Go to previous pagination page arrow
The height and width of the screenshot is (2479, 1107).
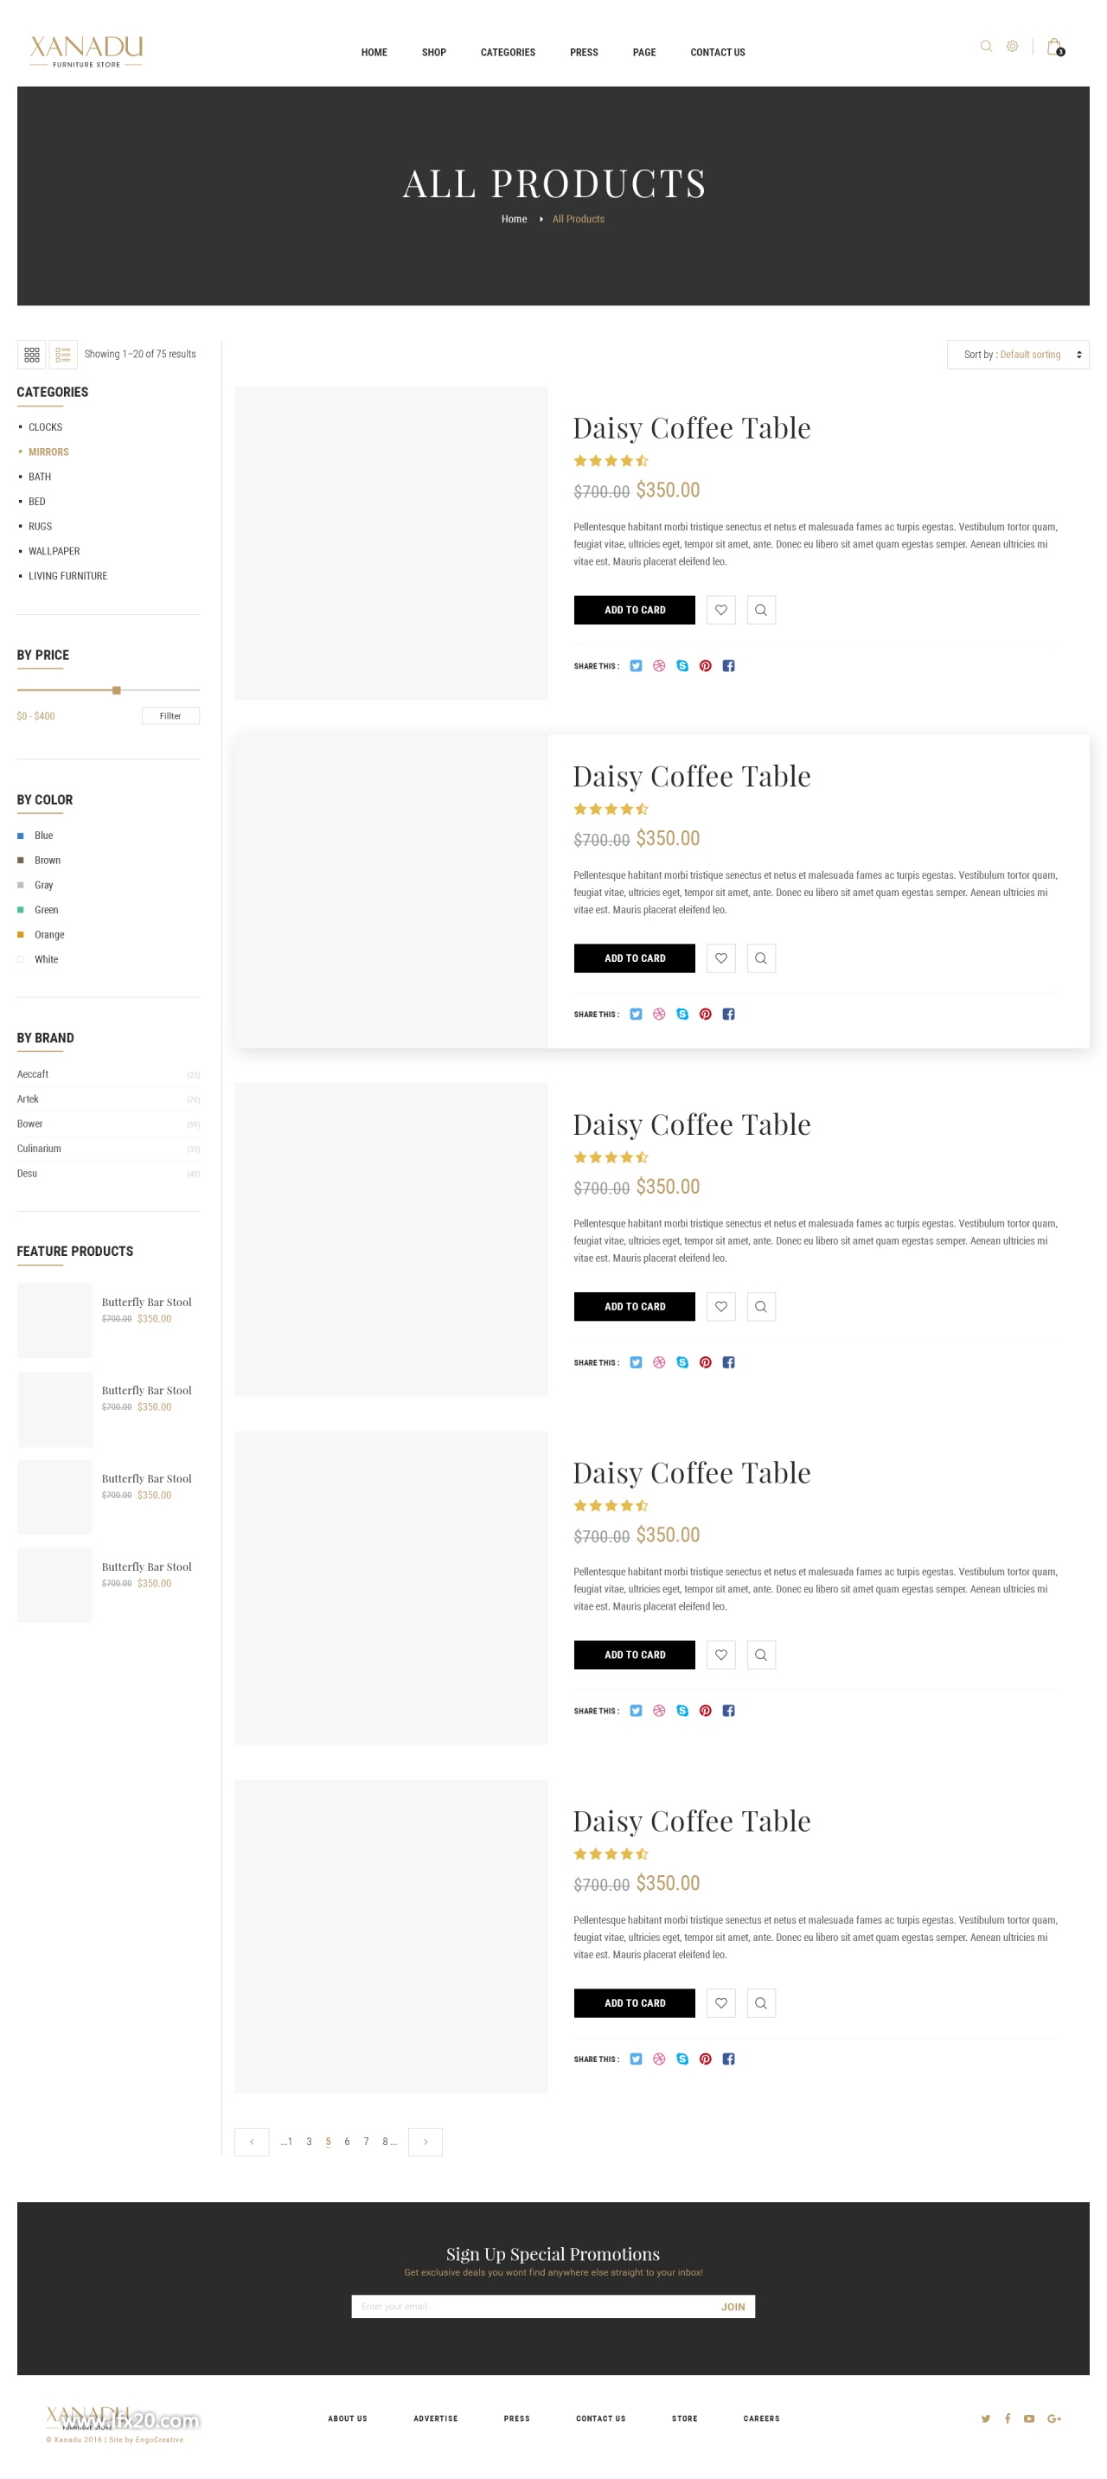(253, 2141)
